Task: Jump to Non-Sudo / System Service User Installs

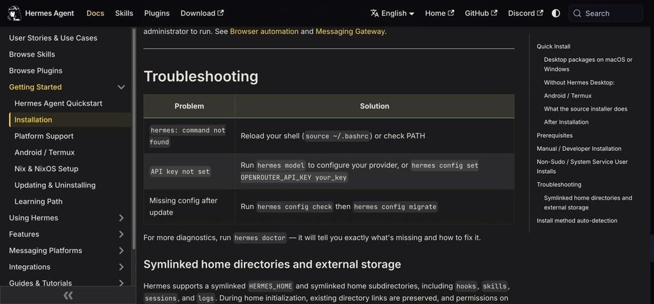Action: [x=582, y=167]
